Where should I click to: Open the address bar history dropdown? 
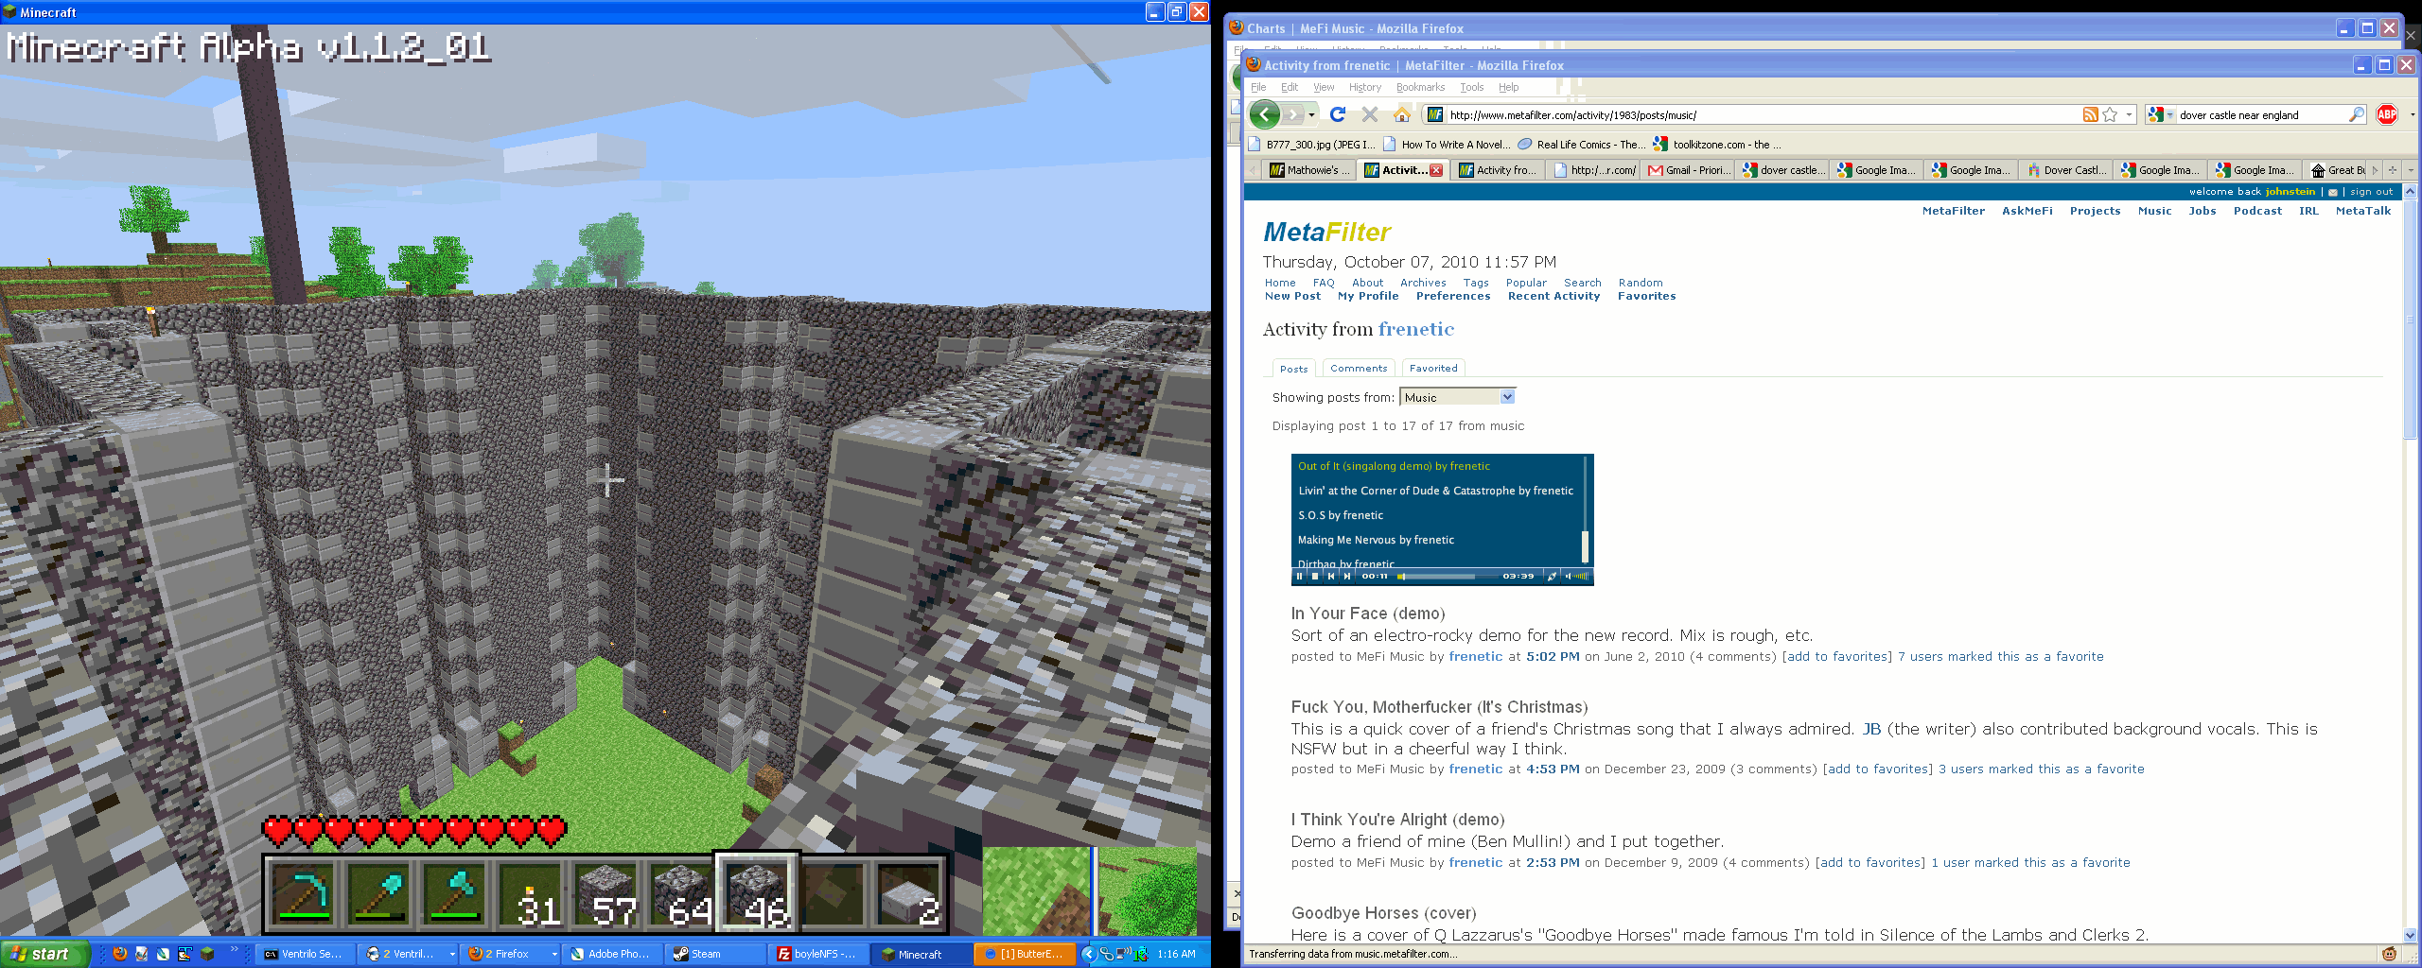[x=2129, y=114]
